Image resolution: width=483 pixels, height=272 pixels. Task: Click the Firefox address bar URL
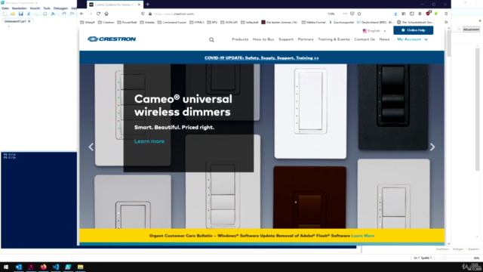[174, 14]
